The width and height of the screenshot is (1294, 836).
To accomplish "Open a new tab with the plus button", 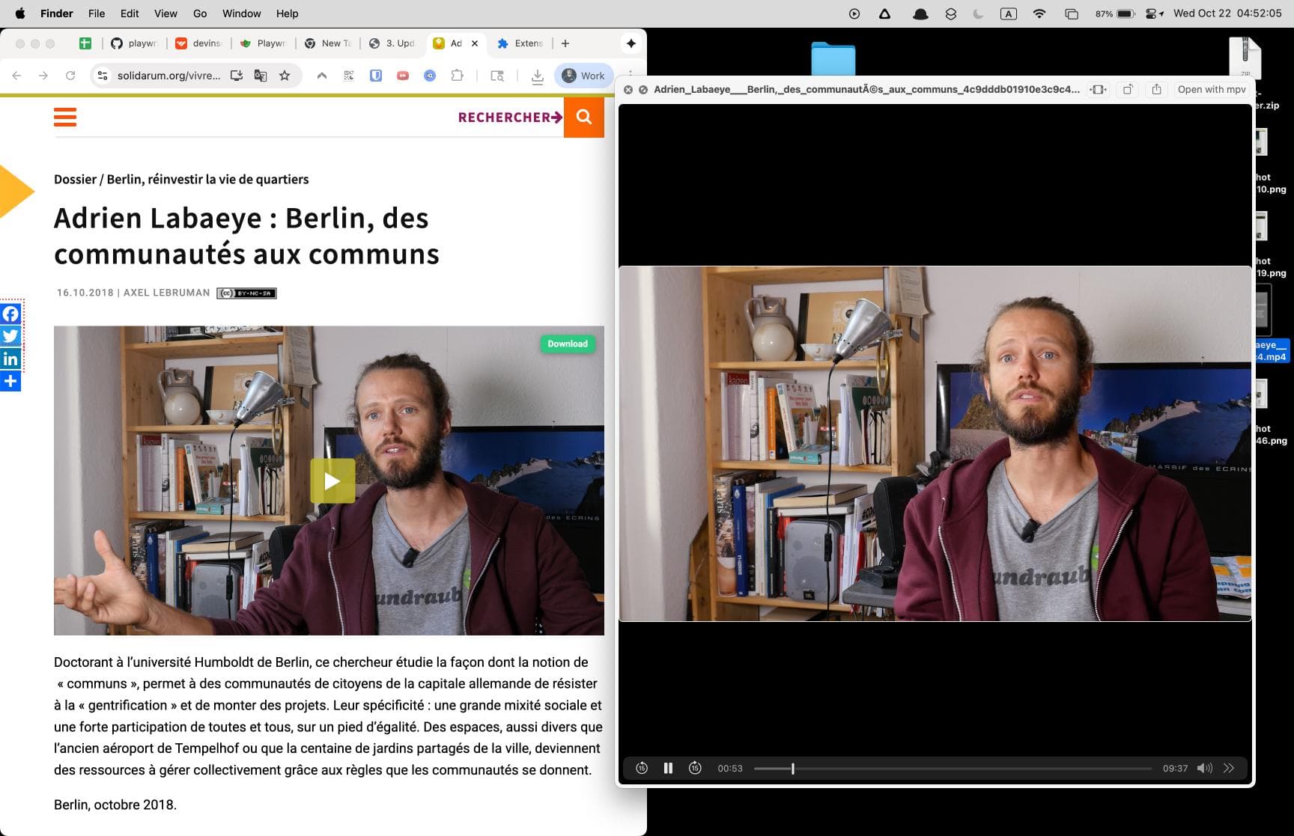I will coord(565,43).
